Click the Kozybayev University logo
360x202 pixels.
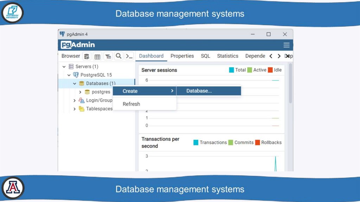[x=12, y=13]
